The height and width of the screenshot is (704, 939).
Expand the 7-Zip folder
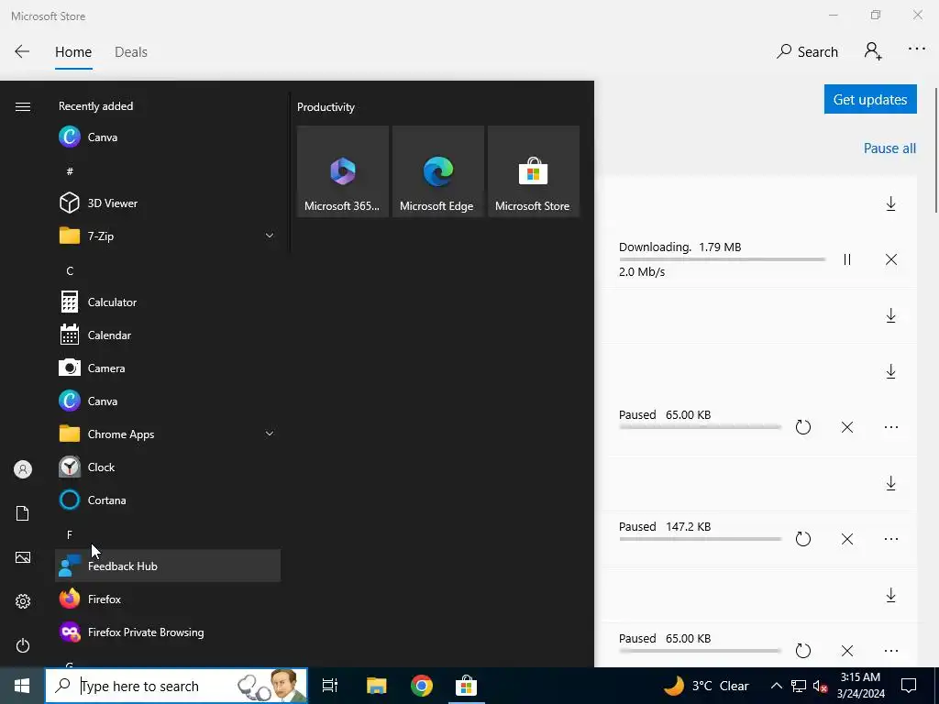coord(168,236)
